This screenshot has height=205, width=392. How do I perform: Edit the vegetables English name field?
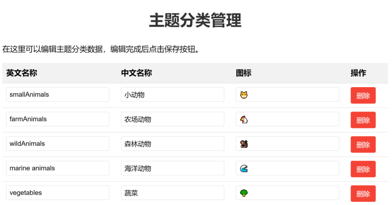[x=58, y=192]
